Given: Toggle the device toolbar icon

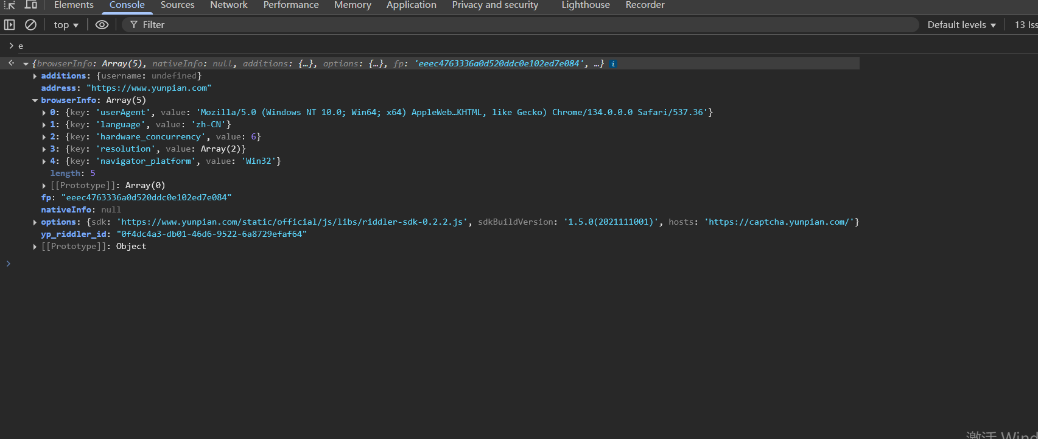Looking at the screenshot, I should pos(30,5).
